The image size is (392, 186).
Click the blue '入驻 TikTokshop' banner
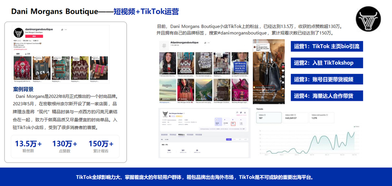[327, 63]
